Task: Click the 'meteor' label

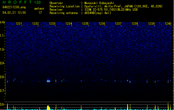Action: click(39, 9)
